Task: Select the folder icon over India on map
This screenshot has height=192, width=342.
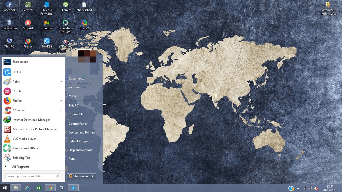Action: coord(215,98)
